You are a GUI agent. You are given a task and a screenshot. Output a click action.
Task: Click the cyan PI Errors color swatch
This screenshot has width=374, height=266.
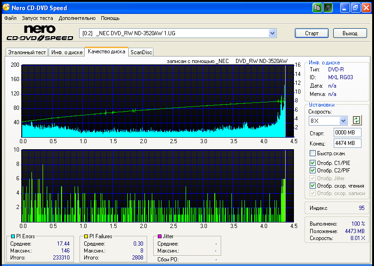[x=12, y=236]
